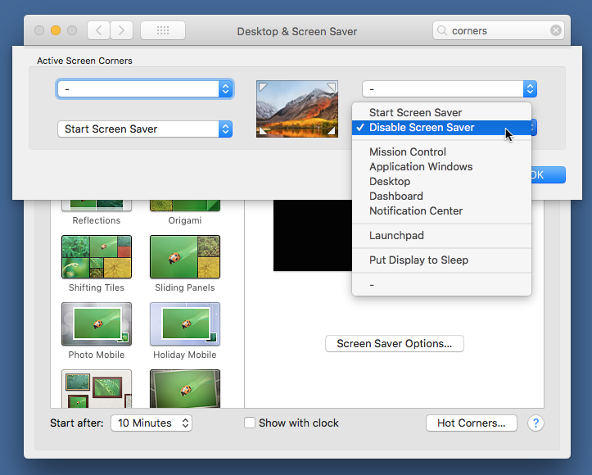
Task: Click the forward navigation arrow
Action: [x=121, y=31]
